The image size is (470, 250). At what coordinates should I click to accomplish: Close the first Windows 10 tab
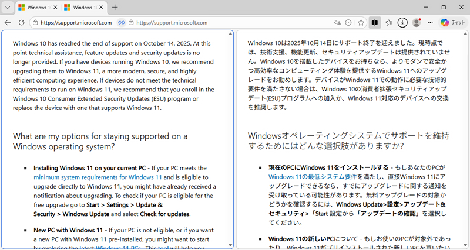pos(54,8)
